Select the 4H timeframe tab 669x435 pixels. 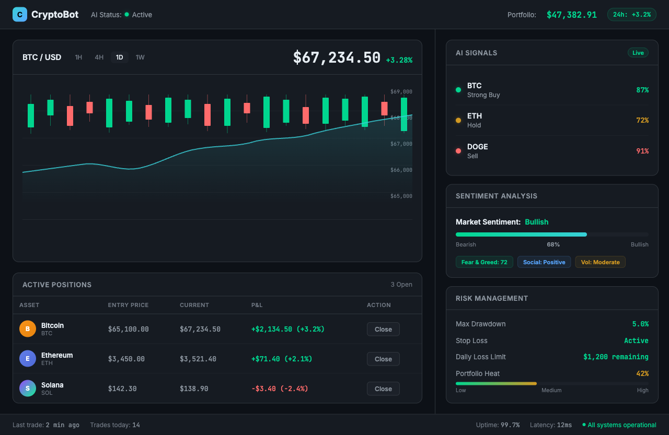click(x=99, y=57)
